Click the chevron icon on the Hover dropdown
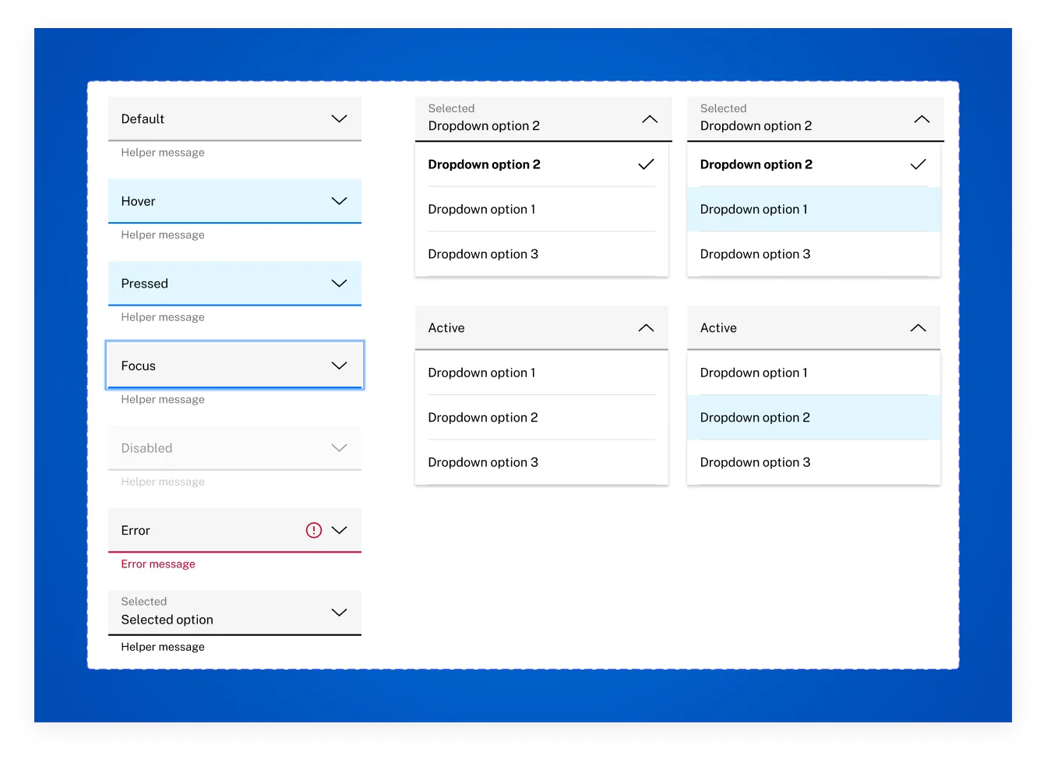1047x763 pixels. coord(339,201)
